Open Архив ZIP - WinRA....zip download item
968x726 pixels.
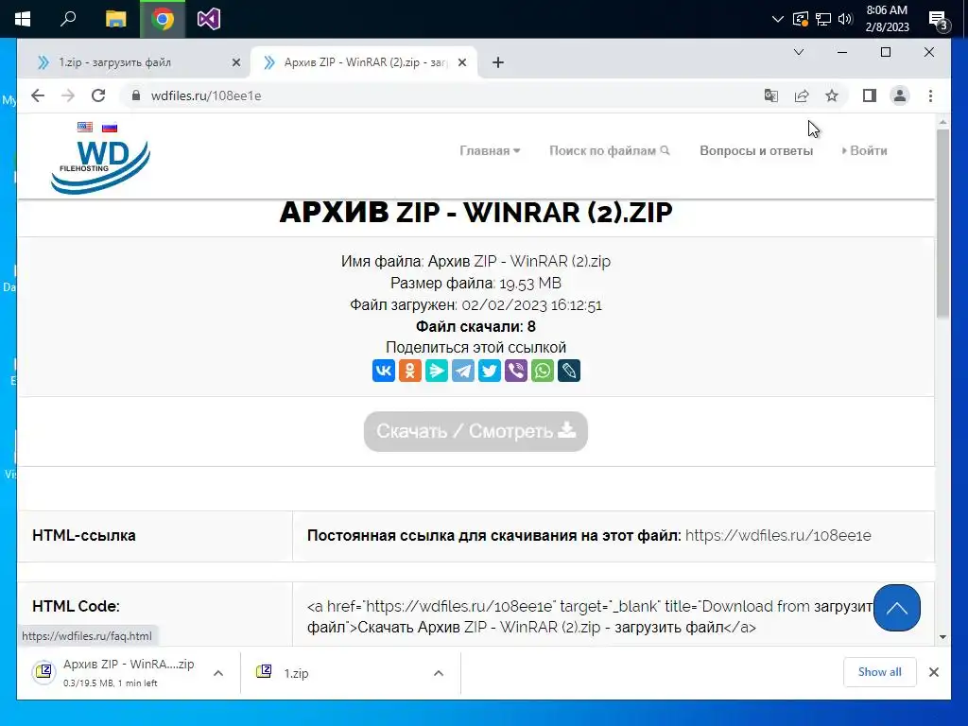120,672
